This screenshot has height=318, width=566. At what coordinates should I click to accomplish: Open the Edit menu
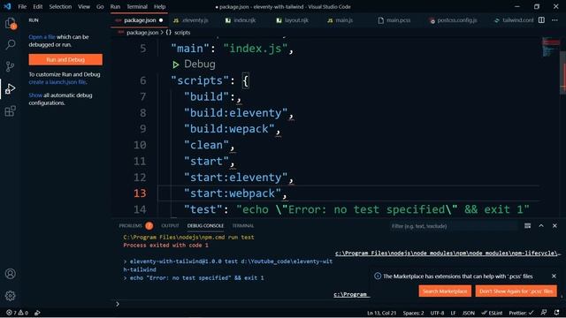tap(37, 6)
